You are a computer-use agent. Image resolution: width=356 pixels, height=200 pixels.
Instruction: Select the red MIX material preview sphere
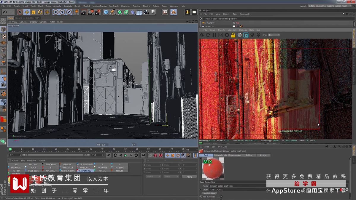[x=212, y=169]
